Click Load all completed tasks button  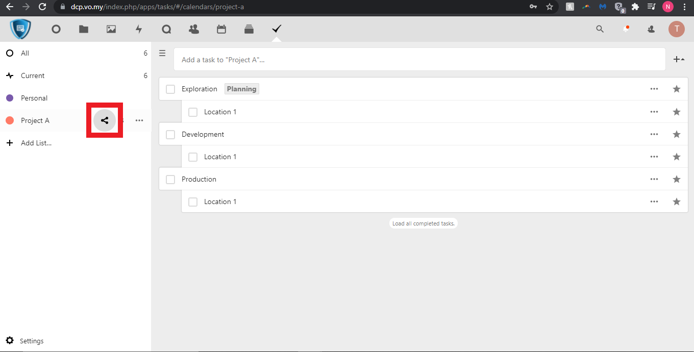pos(423,223)
